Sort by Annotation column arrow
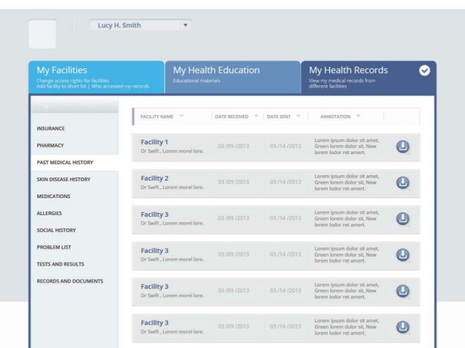The height and width of the screenshot is (348, 465). 358,116
